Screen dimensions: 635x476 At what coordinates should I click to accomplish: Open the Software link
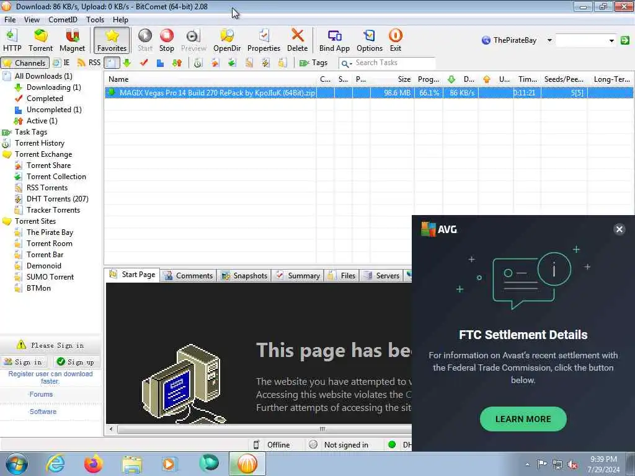43,412
